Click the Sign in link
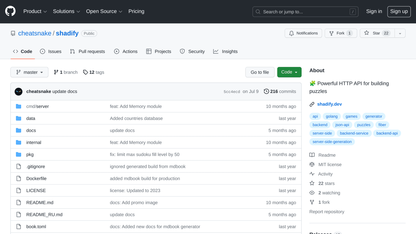This screenshot has height=234, width=416. pos(374,11)
